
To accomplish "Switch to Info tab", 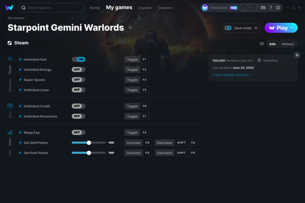I will [x=272, y=44].
